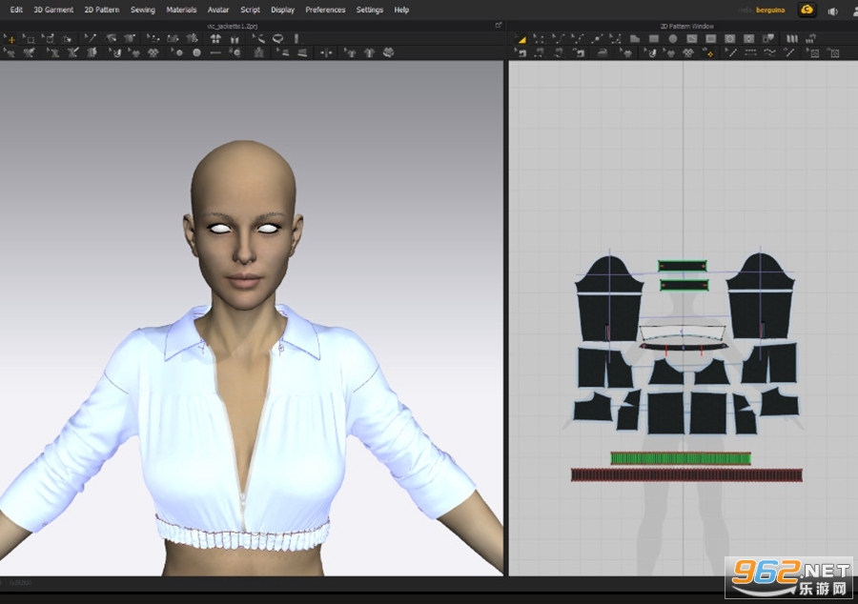Select the Rectangle pattern tool in 2D toolbar
This screenshot has width=858, height=604.
[x=654, y=39]
